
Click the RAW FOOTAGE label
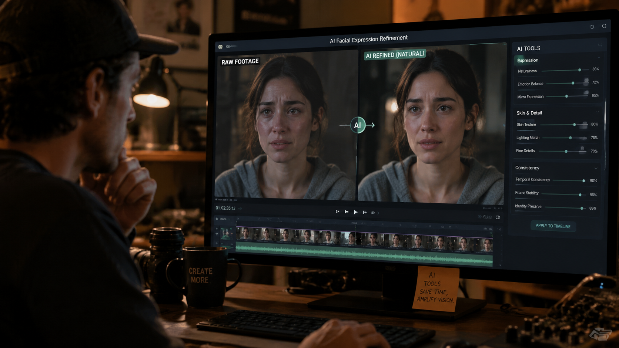pos(240,61)
